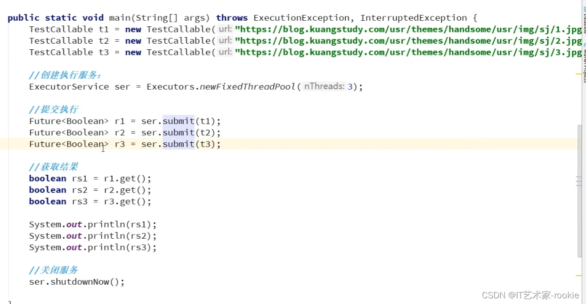586x304 pixels.
Task: Click the URL string ending in 1.jpg
Action: [408, 29]
